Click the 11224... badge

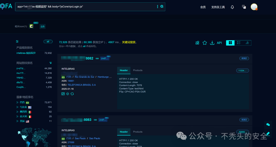point(243,70)
